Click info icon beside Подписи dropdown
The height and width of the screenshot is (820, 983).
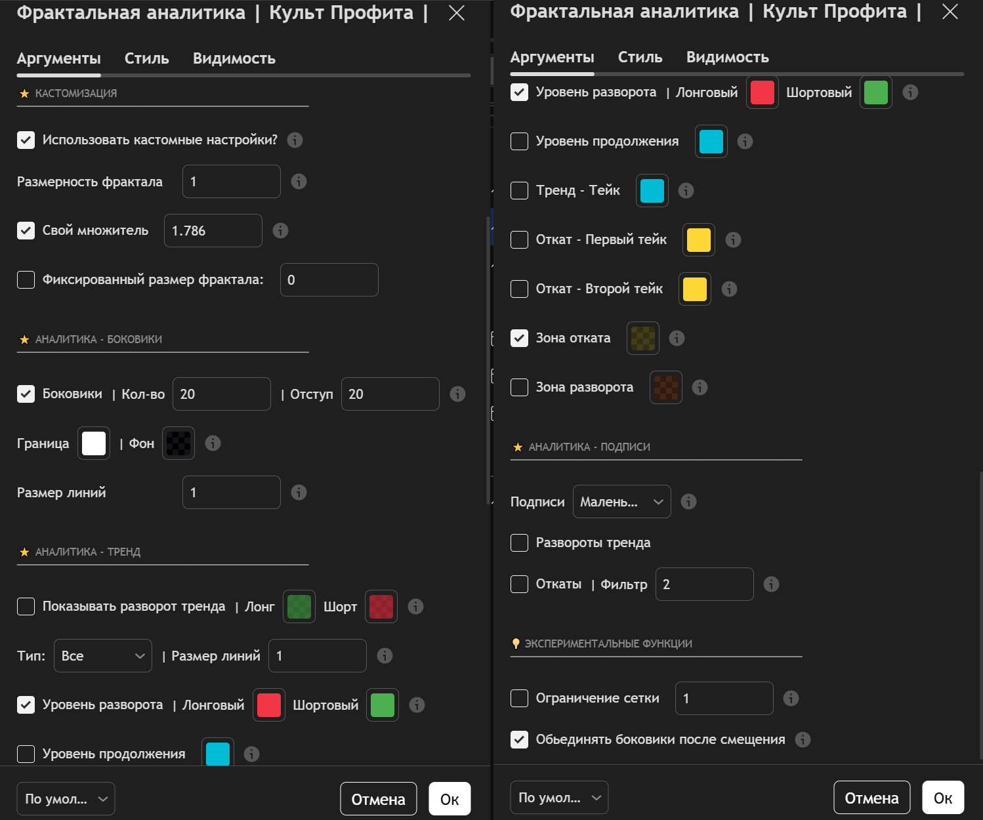688,502
